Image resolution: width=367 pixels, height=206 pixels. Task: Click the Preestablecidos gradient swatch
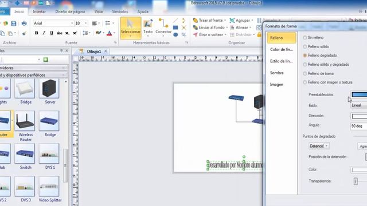pyautogui.click(x=360, y=94)
